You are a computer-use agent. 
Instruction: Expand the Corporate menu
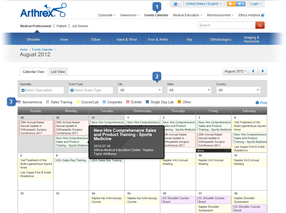[x=107, y=15]
